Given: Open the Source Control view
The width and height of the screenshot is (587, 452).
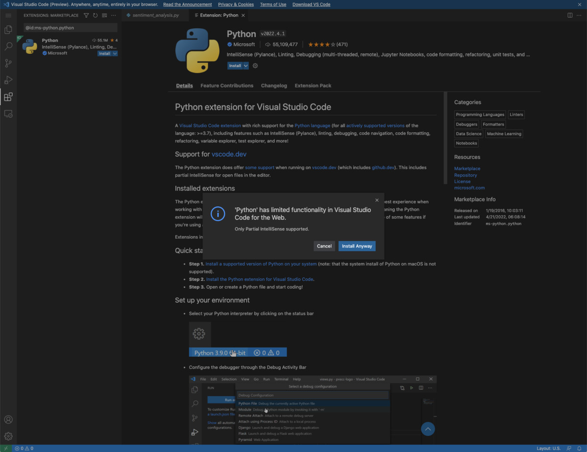Looking at the screenshot, I should pos(8,63).
